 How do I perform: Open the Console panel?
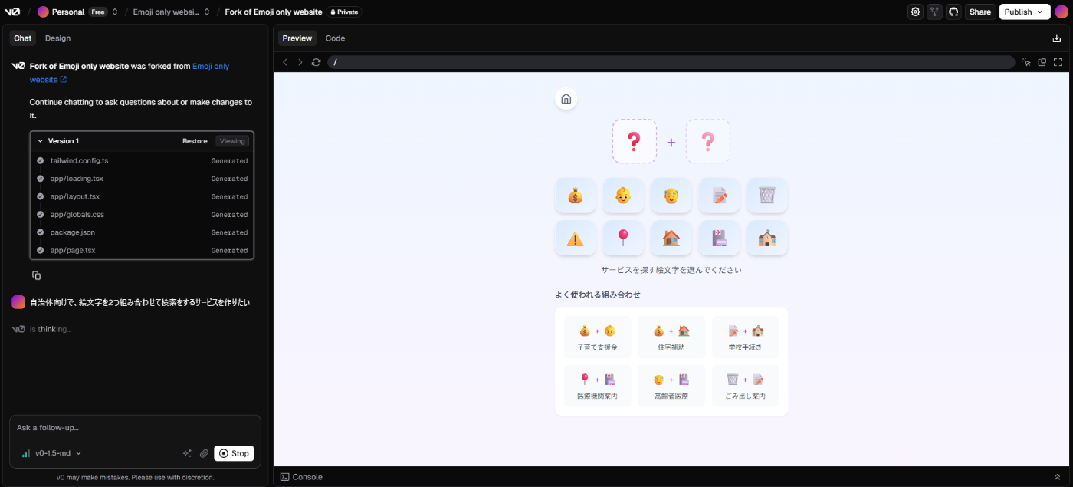301,477
